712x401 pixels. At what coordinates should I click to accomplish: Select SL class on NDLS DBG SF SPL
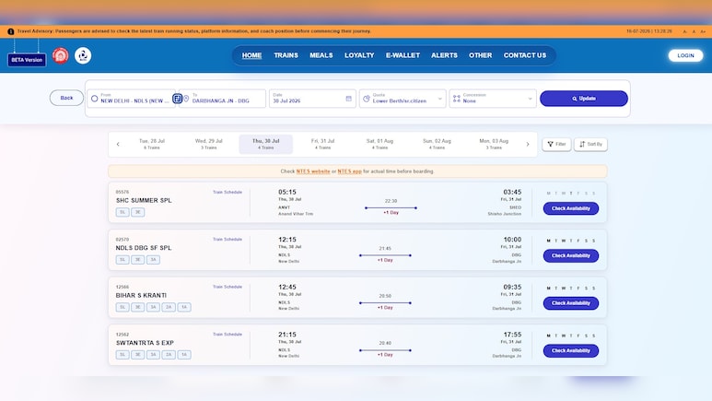[x=123, y=260]
